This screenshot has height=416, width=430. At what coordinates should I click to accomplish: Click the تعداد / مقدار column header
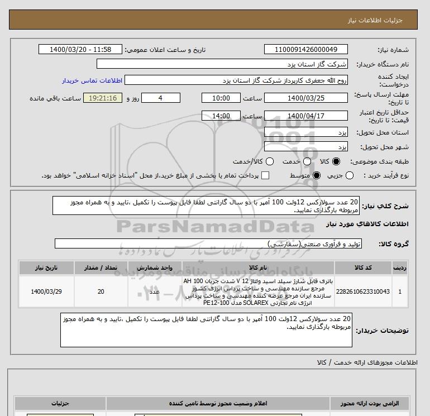101,267
